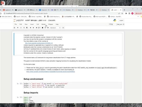
Task: Click the red app icon on desktop corner
Action: [3, 3]
